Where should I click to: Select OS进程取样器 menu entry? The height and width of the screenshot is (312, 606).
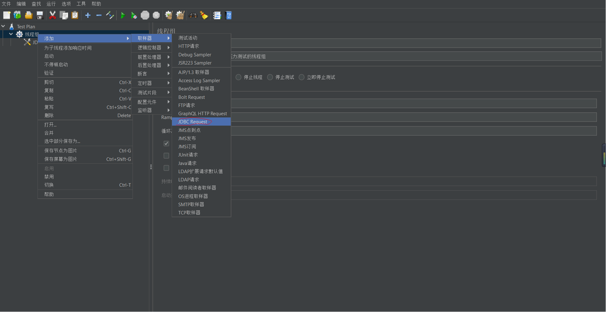click(201, 196)
